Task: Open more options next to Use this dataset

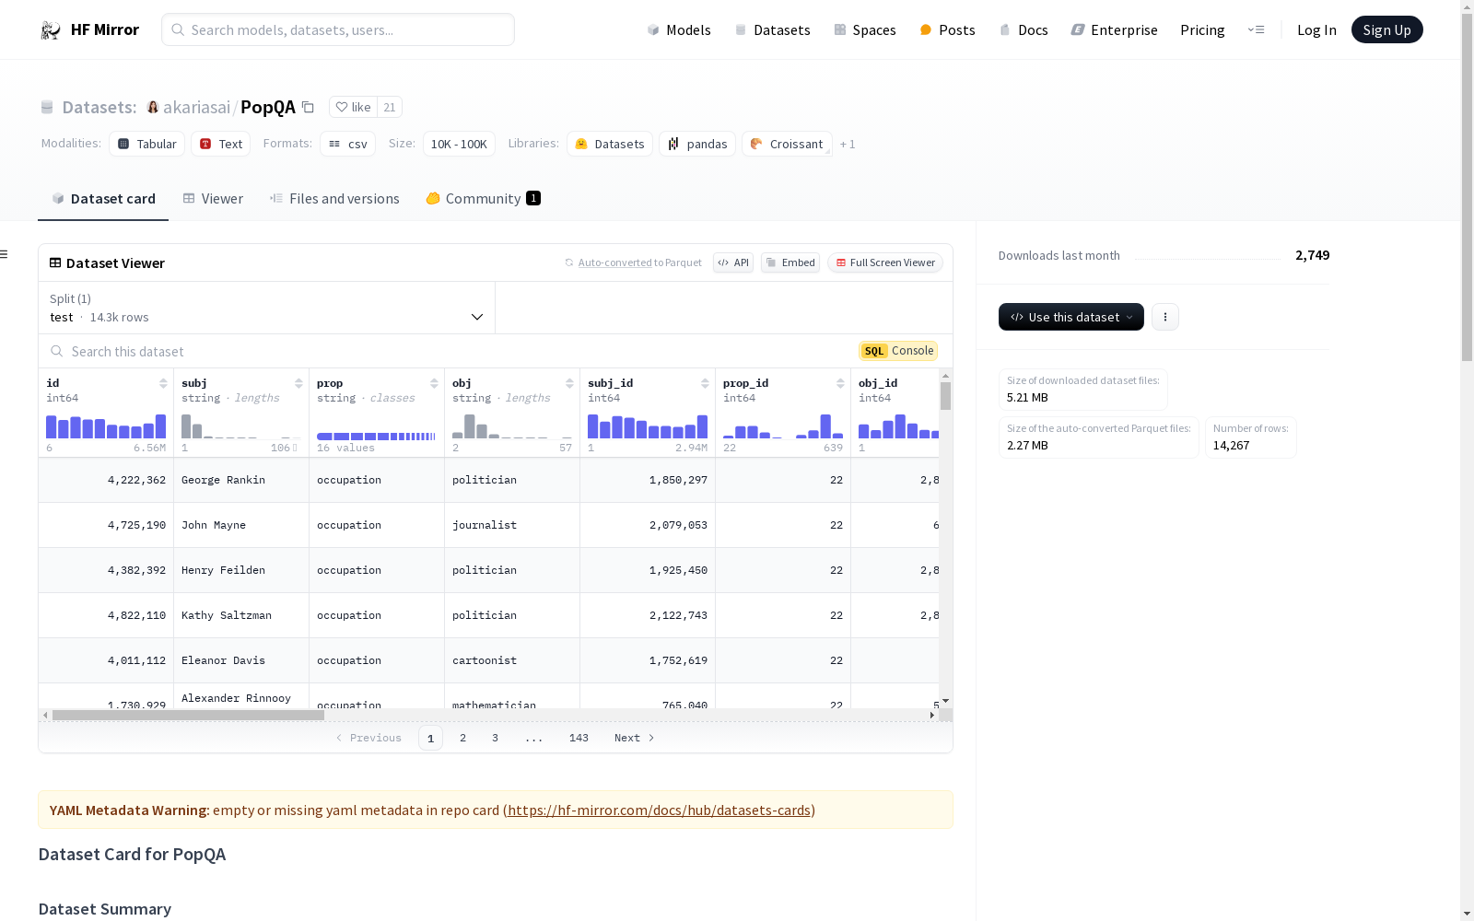Action: [x=1165, y=317]
